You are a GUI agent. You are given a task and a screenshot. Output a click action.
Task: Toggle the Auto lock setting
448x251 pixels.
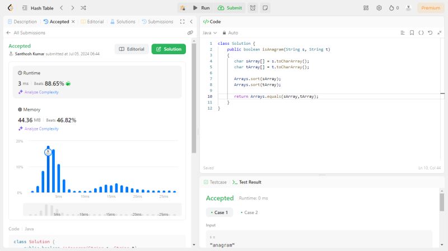point(230,33)
